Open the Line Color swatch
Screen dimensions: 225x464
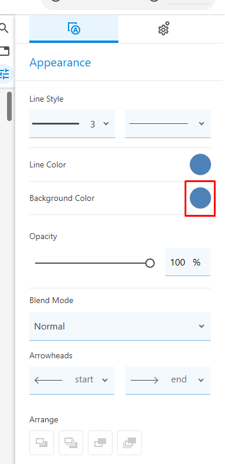(x=200, y=164)
